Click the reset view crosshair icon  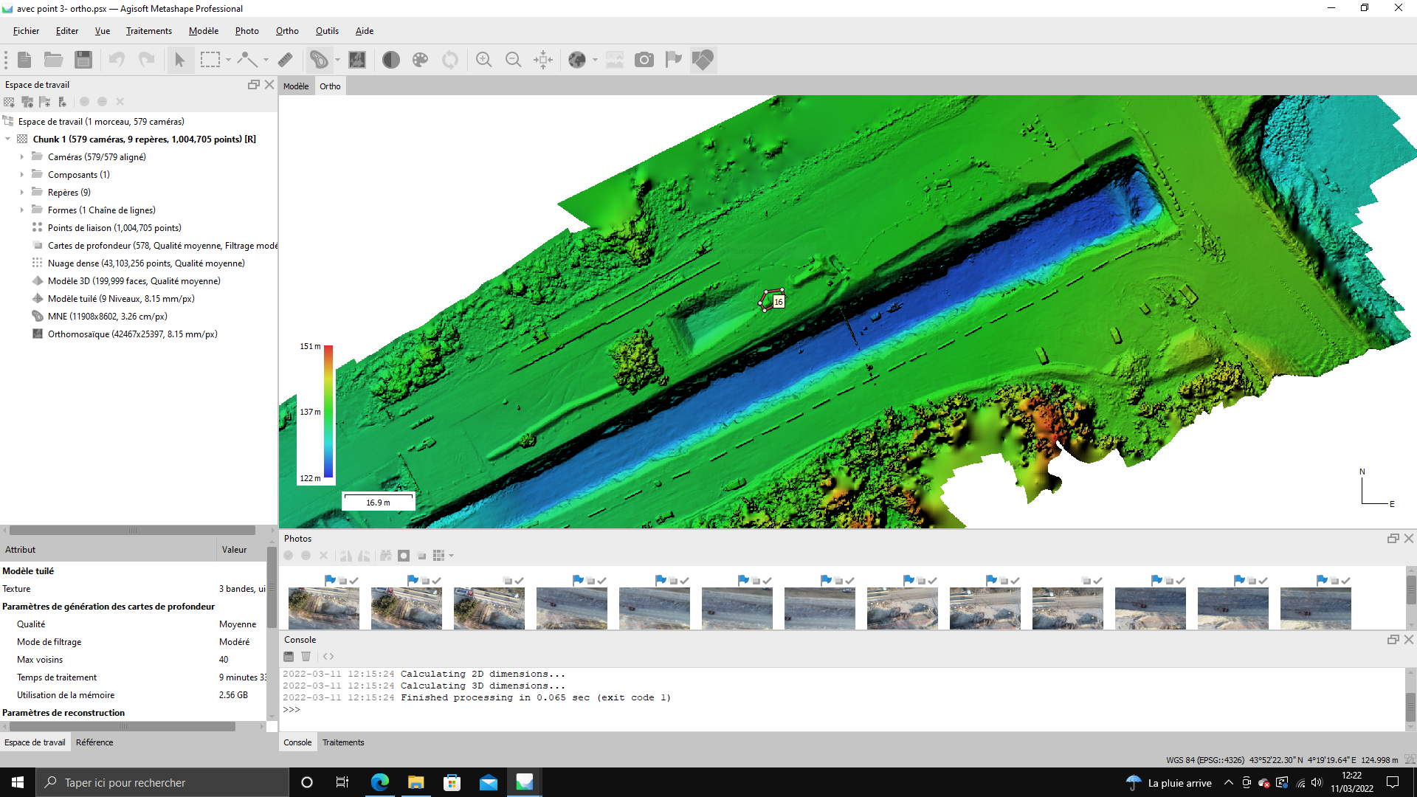pos(543,60)
